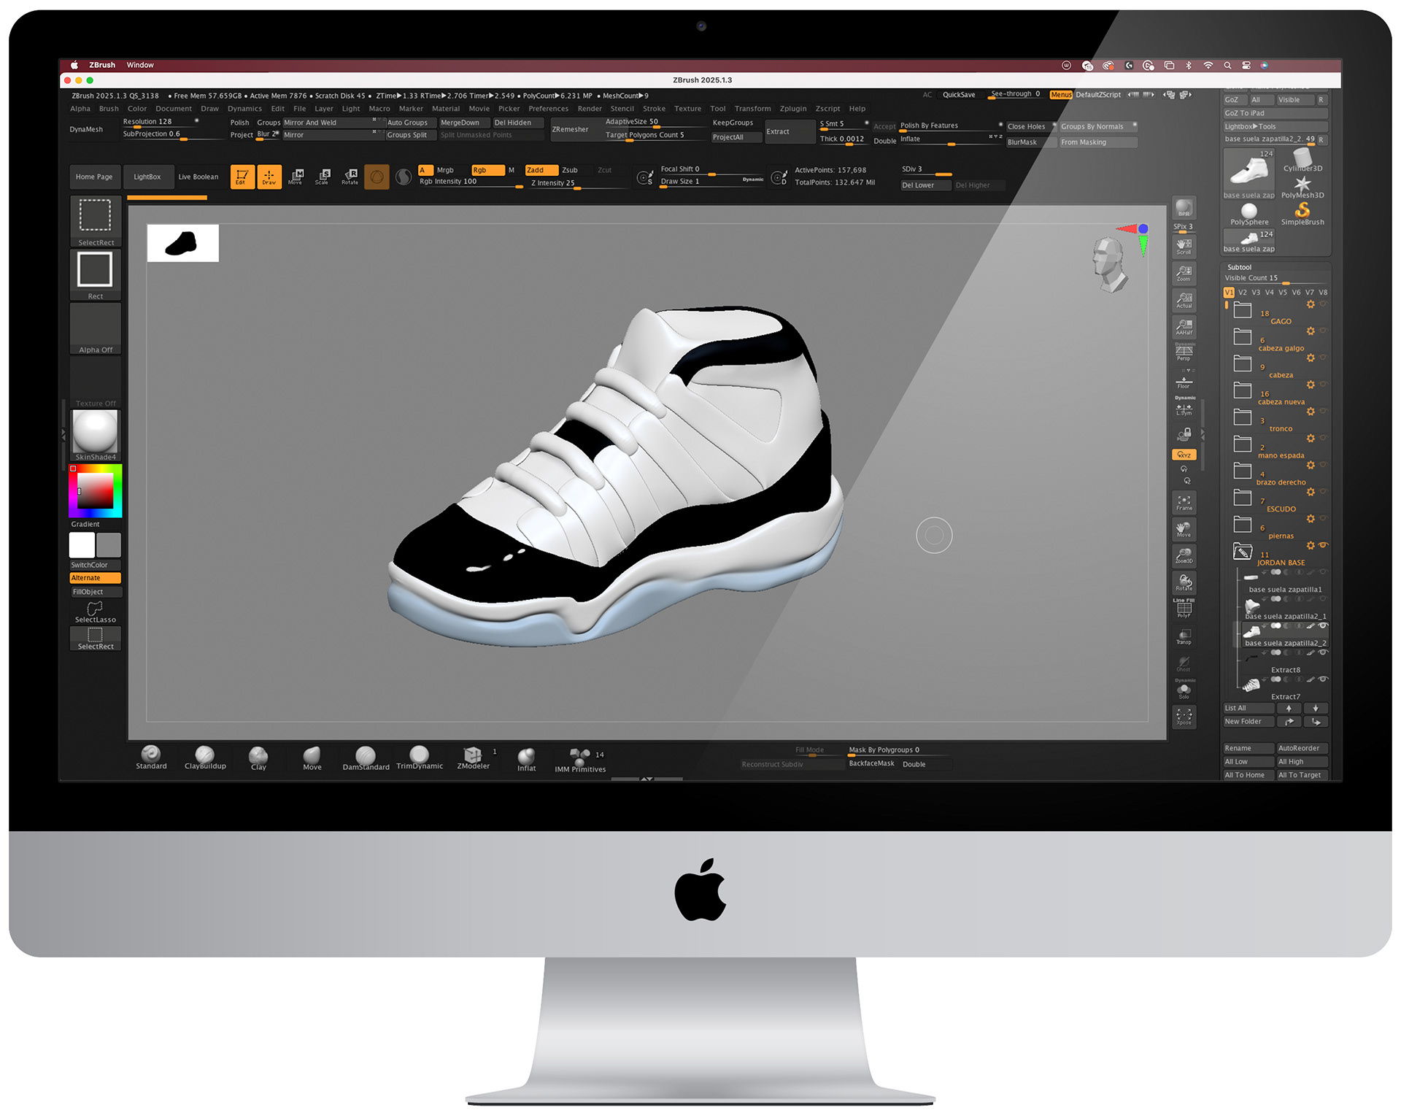Image resolution: width=1401 pixels, height=1118 pixels.
Task: Activate Edit mode button
Action: 242,177
